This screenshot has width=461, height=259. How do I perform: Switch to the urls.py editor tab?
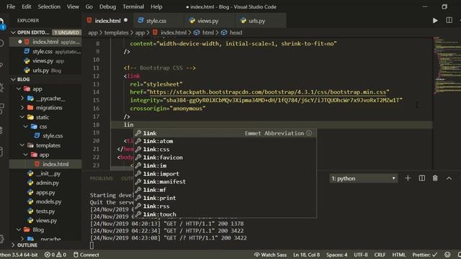point(261,21)
